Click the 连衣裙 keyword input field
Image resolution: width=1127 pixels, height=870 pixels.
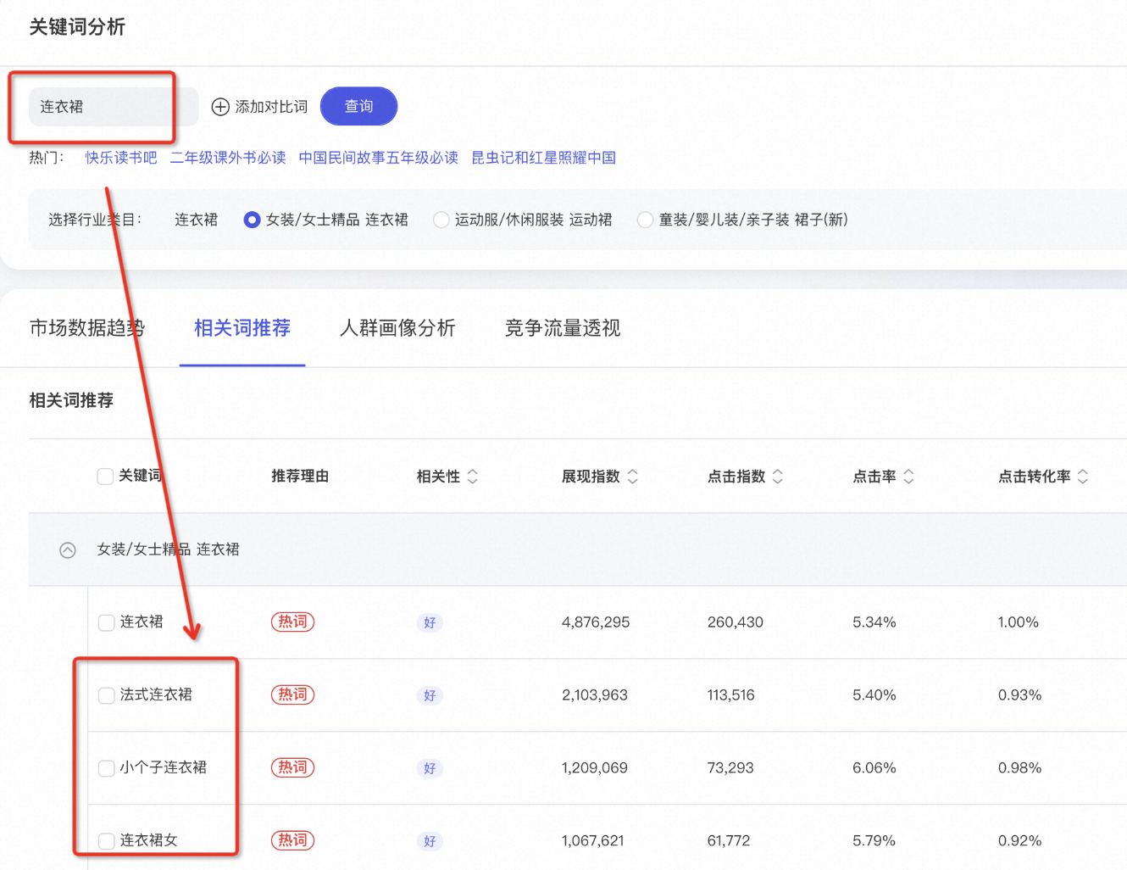[114, 107]
